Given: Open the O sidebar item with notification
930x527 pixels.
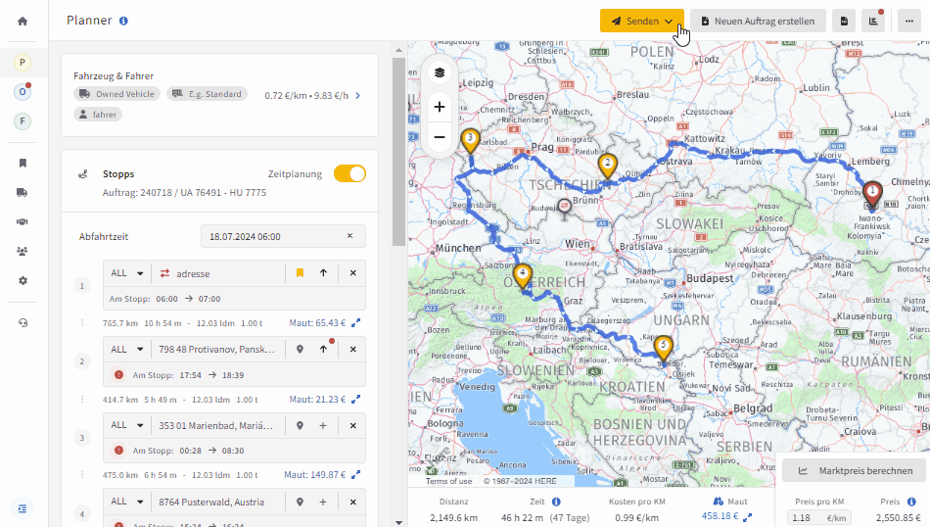Looking at the screenshot, I should pyautogui.click(x=23, y=92).
